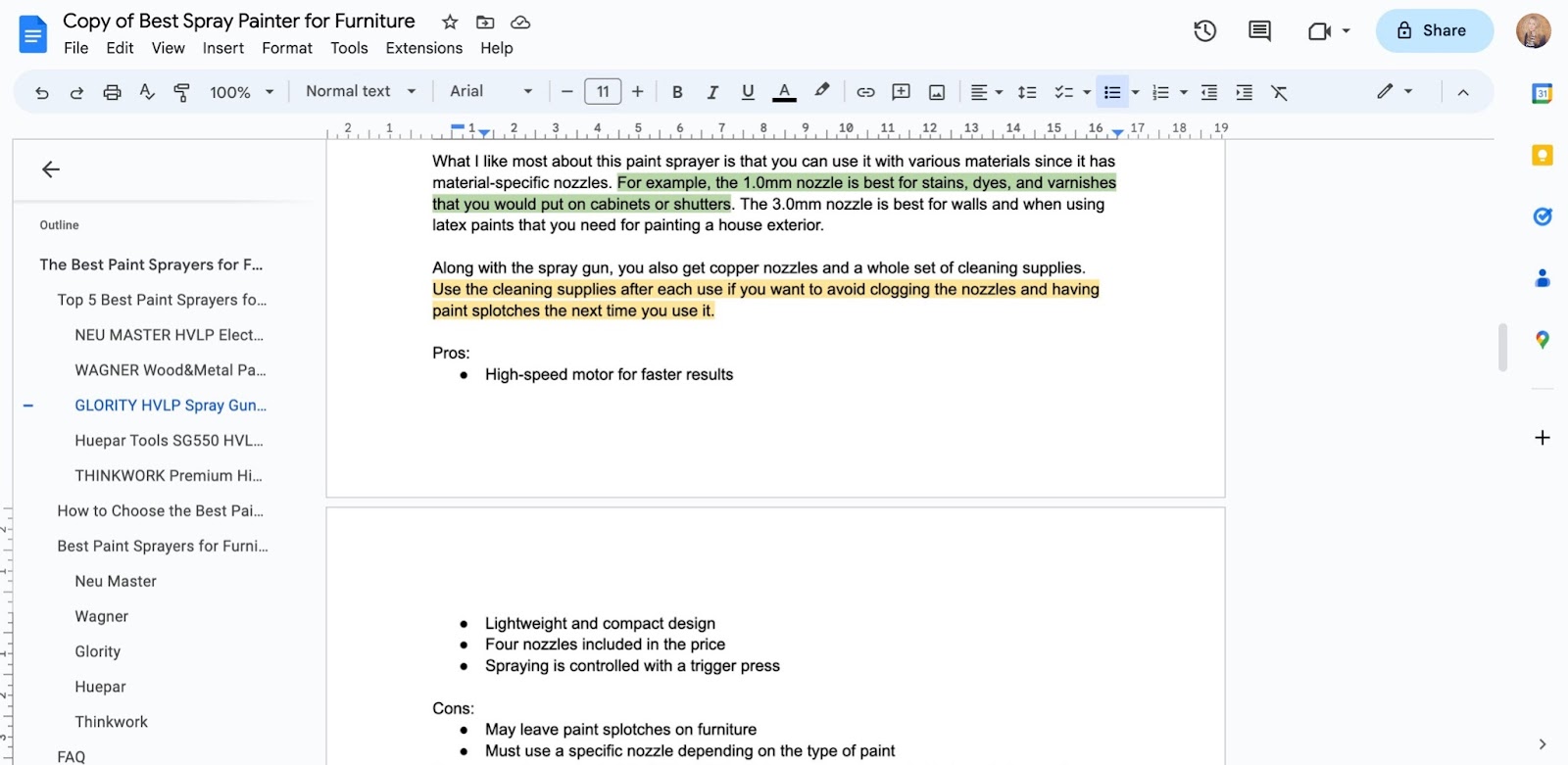Image resolution: width=1568 pixels, height=765 pixels.
Task: Expand the checklist options arrow
Action: point(1087,92)
